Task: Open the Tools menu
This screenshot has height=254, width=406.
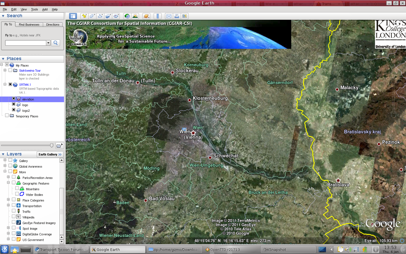Action: coord(34,9)
